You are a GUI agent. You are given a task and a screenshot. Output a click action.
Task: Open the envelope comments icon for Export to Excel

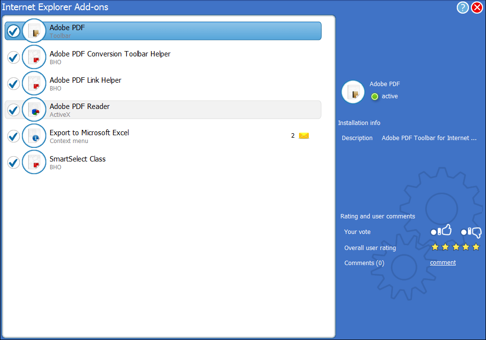[x=304, y=136]
